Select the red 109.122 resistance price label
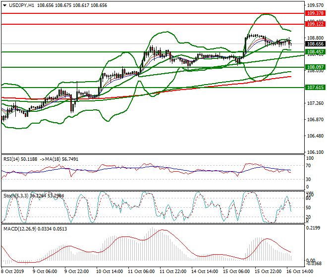The image size is (327, 277). (315, 24)
